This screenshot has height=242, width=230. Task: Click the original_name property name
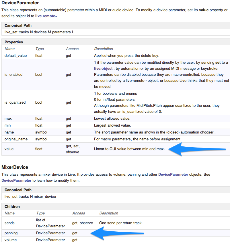(x=16, y=139)
